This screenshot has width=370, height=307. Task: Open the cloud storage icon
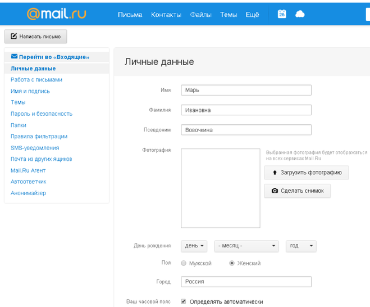point(300,14)
